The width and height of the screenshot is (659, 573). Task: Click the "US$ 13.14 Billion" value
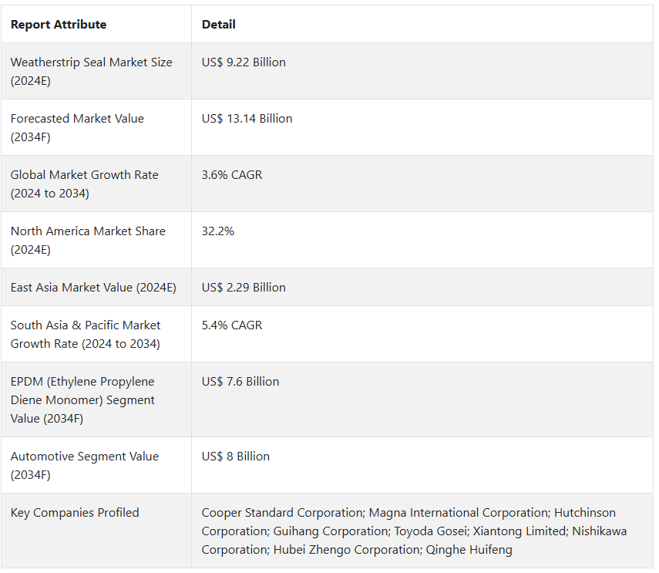pos(247,119)
